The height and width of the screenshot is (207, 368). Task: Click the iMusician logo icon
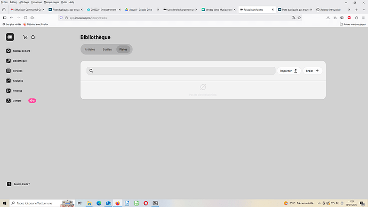[10, 37]
